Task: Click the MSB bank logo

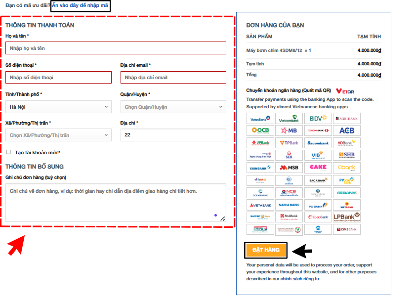Action: 289,168
